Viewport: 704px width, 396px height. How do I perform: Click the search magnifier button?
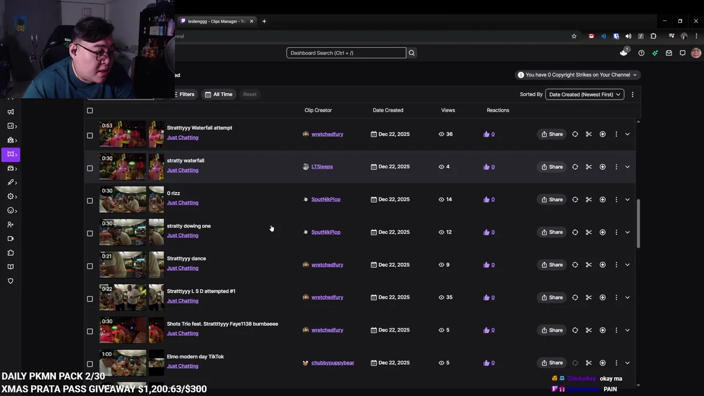click(411, 53)
